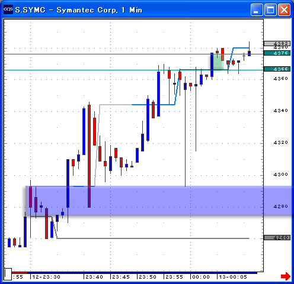Screen dimensions: 294x284
Task: Click the 23:45 time axis label
Action: (121, 277)
